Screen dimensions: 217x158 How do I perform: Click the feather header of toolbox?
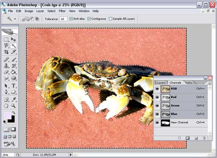point(10,32)
